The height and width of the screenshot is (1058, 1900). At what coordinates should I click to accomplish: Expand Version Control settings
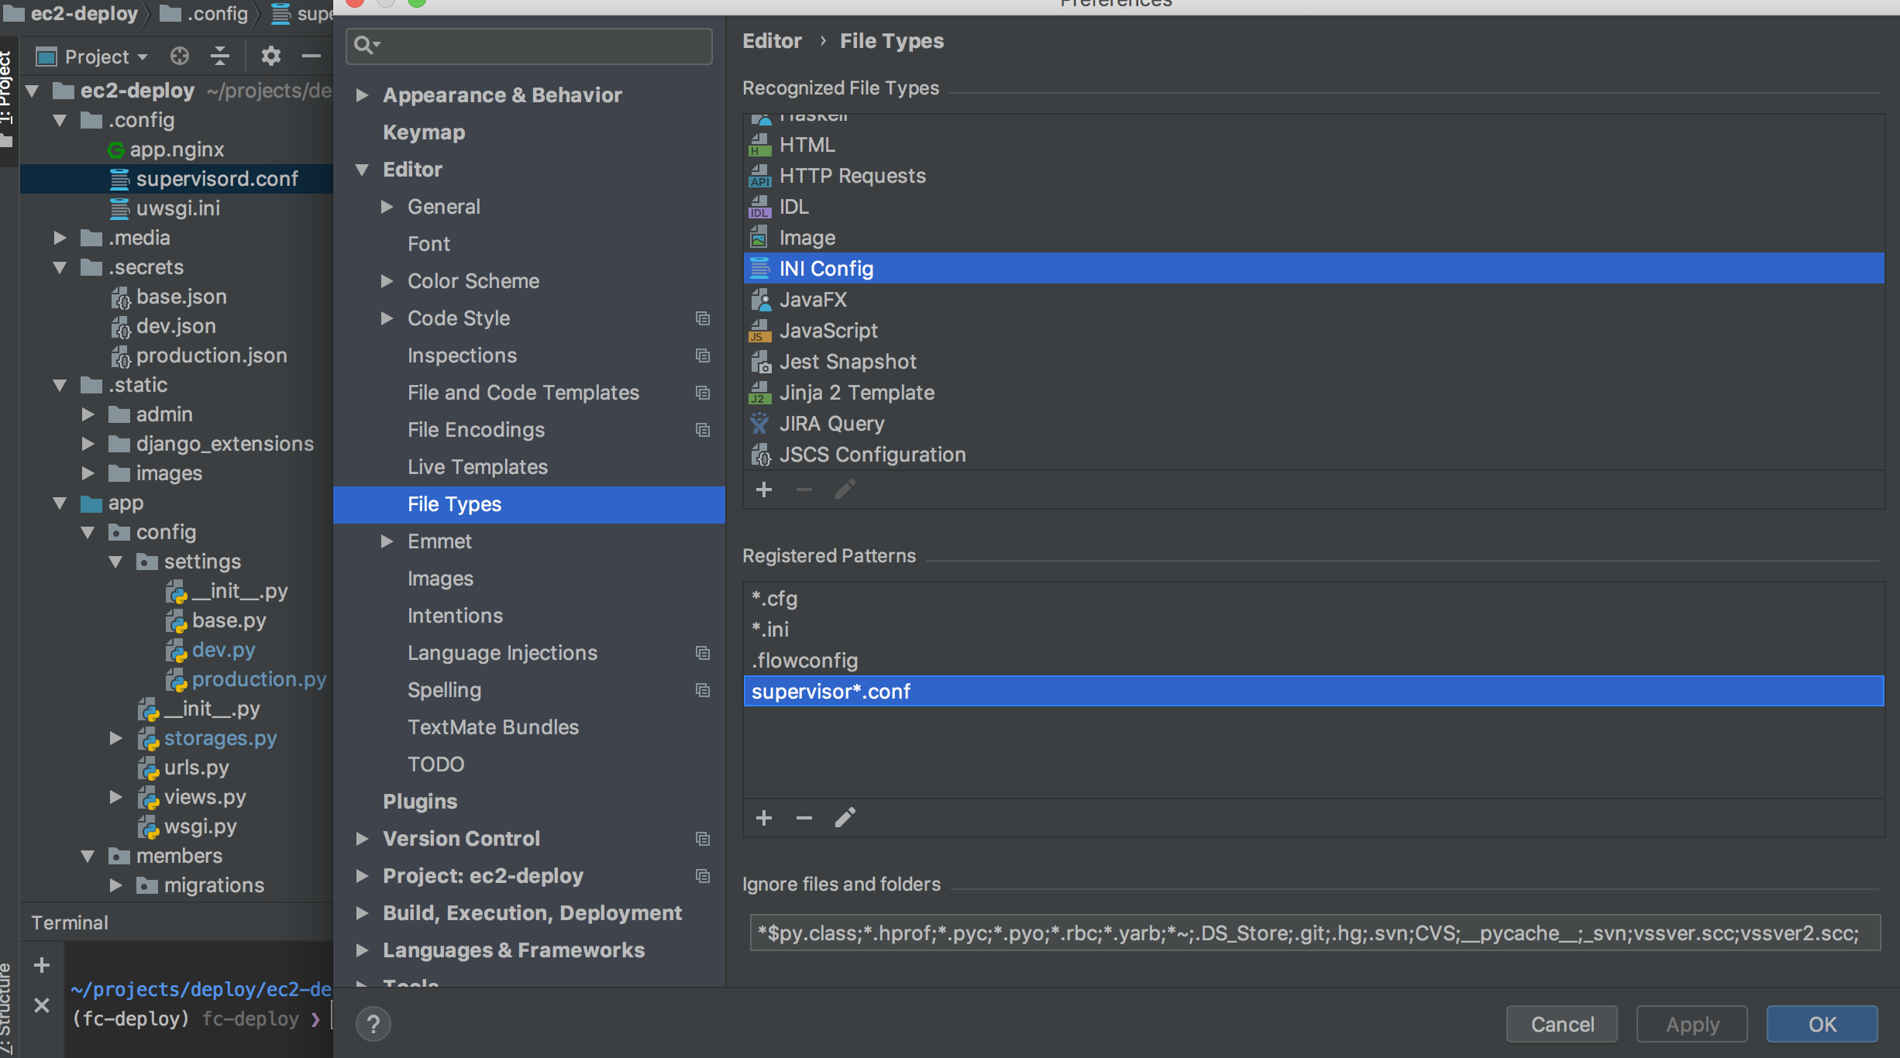point(361,839)
